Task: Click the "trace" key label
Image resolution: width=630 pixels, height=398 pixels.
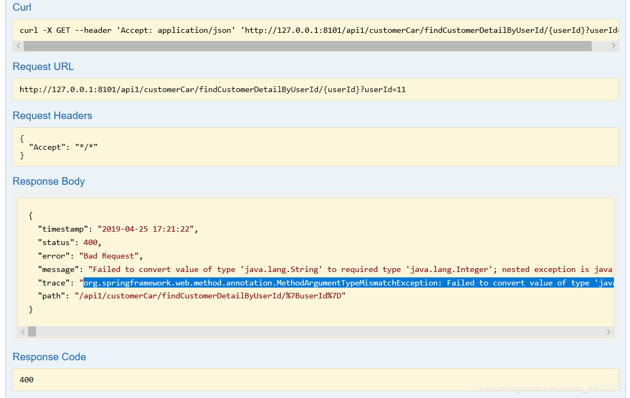Action: pyautogui.click(x=54, y=283)
